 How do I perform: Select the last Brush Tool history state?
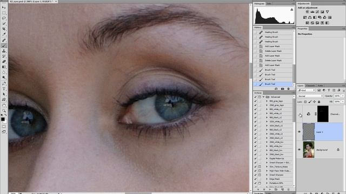coord(273,84)
